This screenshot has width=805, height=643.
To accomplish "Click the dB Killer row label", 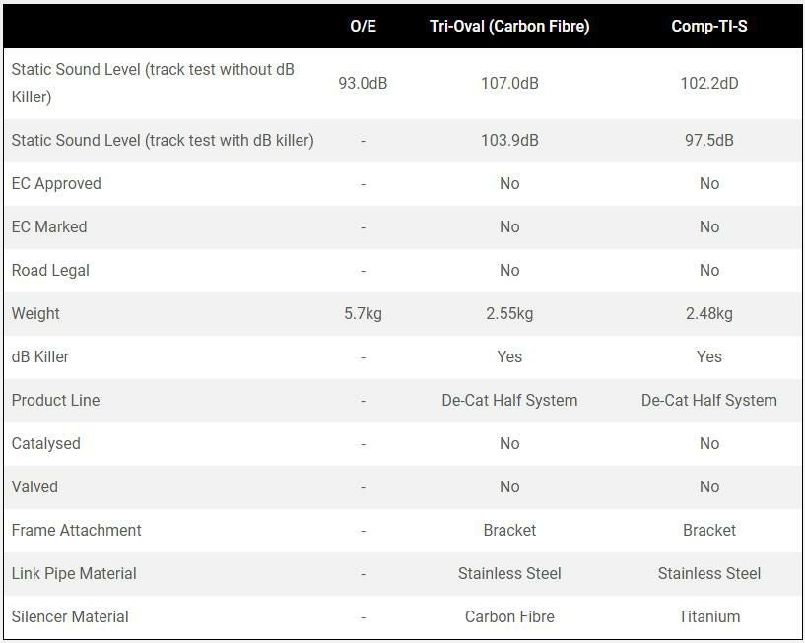I will (x=40, y=356).
